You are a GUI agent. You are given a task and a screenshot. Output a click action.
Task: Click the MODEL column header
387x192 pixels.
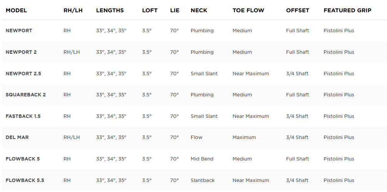point(16,10)
